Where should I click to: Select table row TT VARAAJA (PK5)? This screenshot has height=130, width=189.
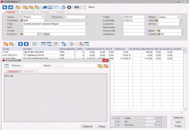93,55
